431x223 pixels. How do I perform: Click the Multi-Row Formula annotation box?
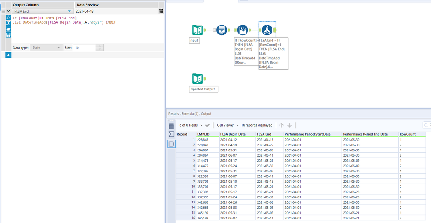pyautogui.click(x=246, y=51)
